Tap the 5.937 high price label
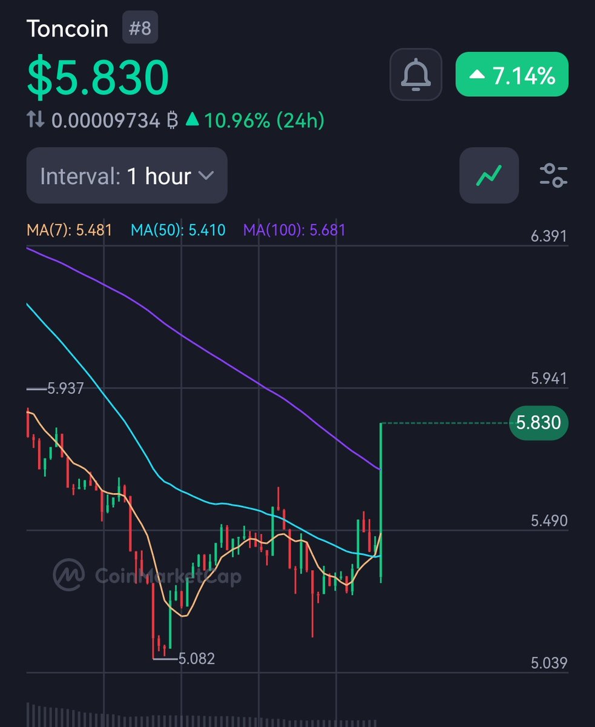The image size is (595, 727). click(65, 389)
